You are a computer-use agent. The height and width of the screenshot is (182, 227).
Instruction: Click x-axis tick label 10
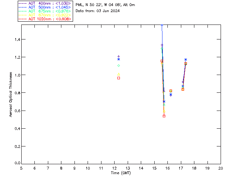pos(88,168)
